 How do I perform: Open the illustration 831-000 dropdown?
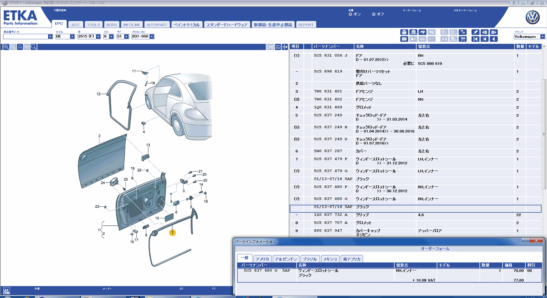pyautogui.click(x=152, y=37)
